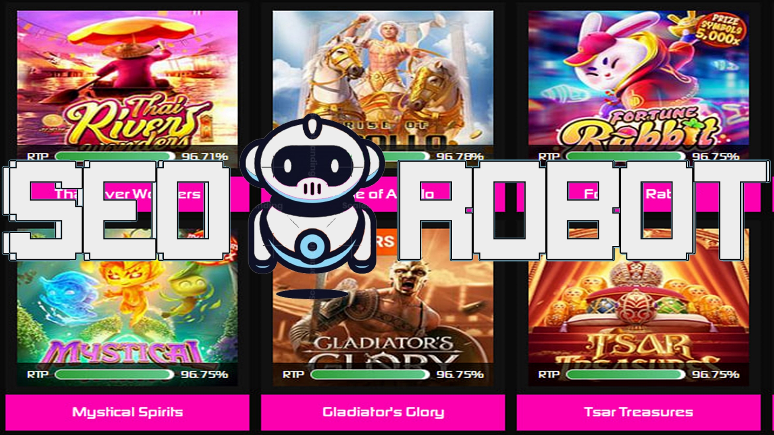
Task: Click the Mystical Spirits RTP progress bar
Action: pyautogui.click(x=115, y=375)
